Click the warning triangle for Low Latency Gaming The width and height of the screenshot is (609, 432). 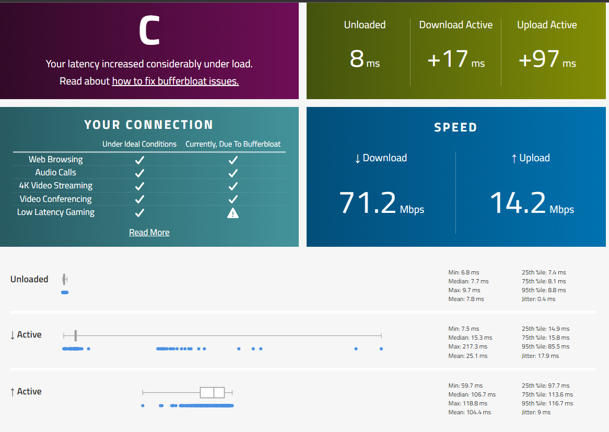point(233,212)
